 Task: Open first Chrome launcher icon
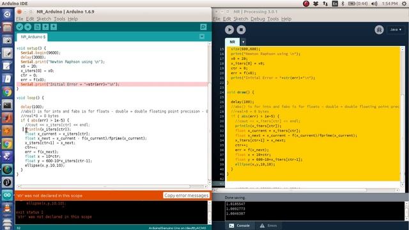click(x=7, y=92)
